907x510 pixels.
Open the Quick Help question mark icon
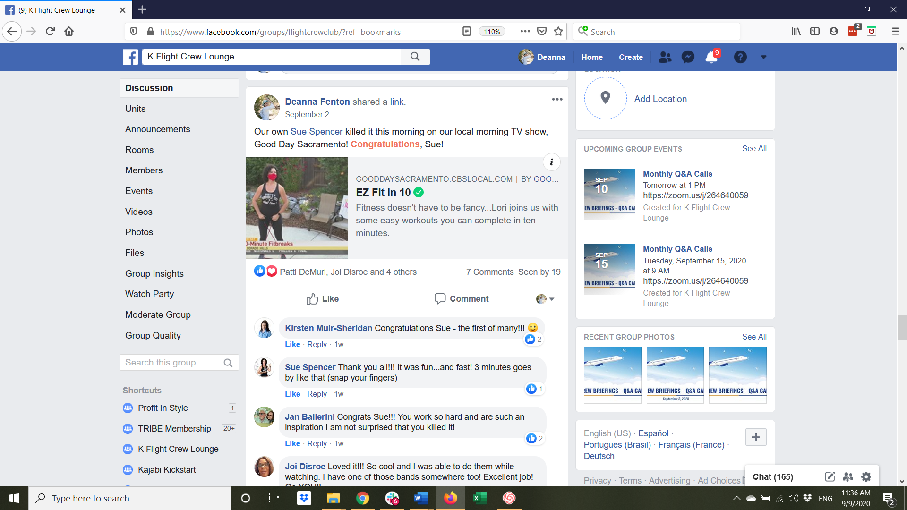point(740,57)
